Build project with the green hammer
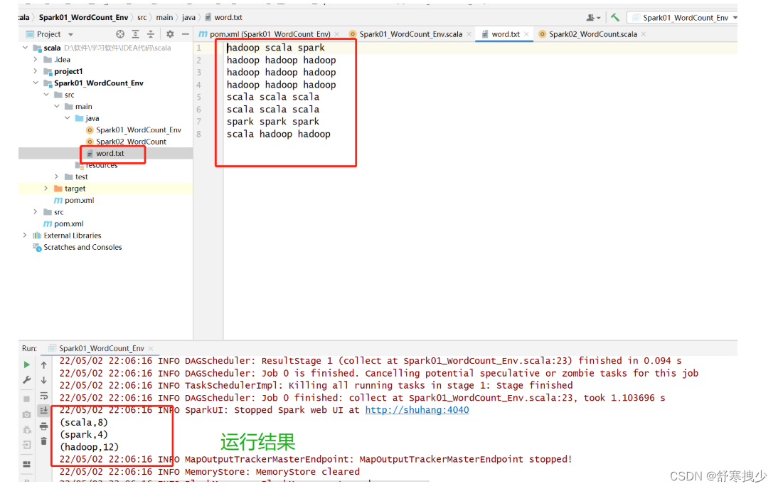This screenshot has width=778, height=489. pos(615,17)
